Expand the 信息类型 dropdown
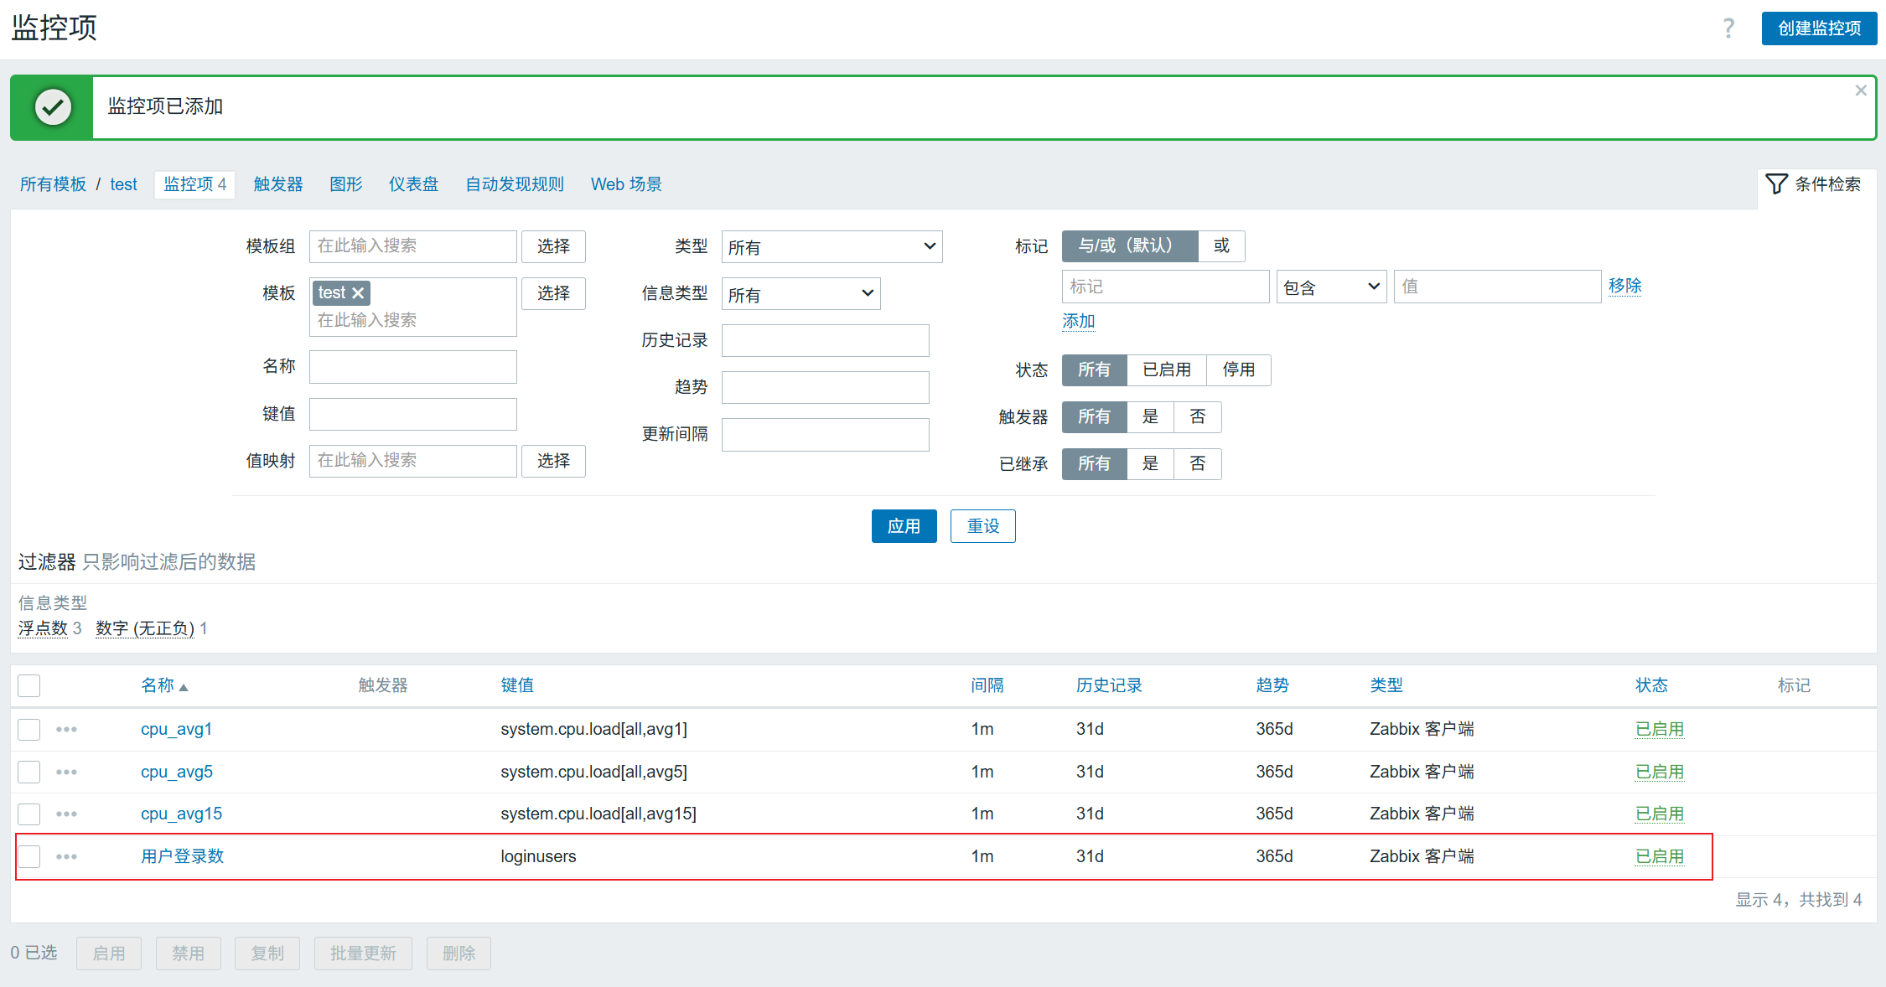The width and height of the screenshot is (1886, 987). 801,294
